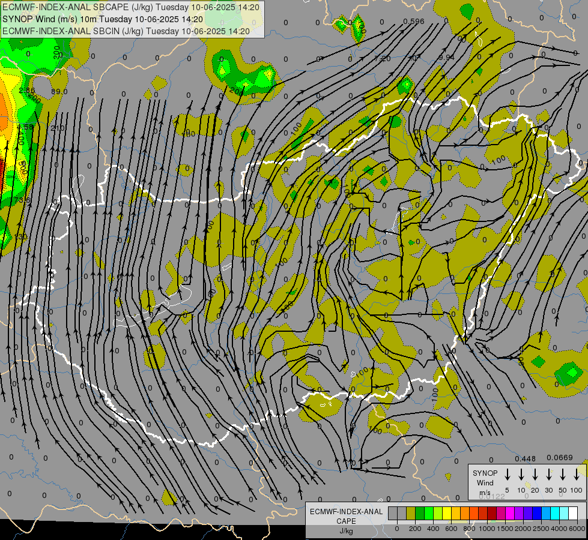Screen dimensions: 588x540
Task: Click the 30 m/s wind arrow in the legend
Action: pos(549,474)
